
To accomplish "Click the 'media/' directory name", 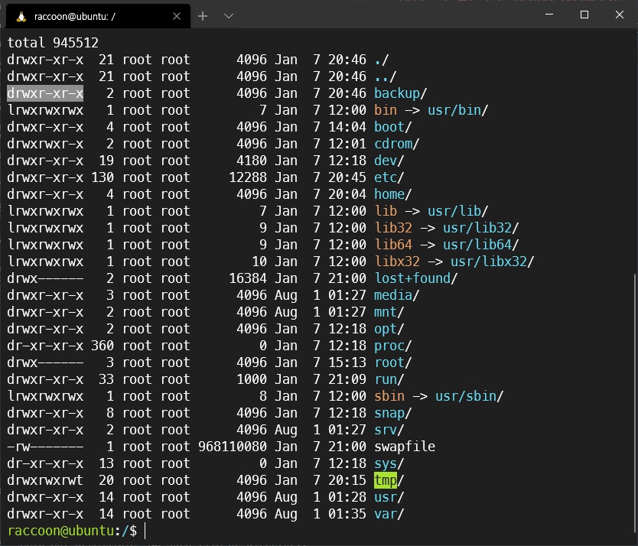I will point(397,295).
